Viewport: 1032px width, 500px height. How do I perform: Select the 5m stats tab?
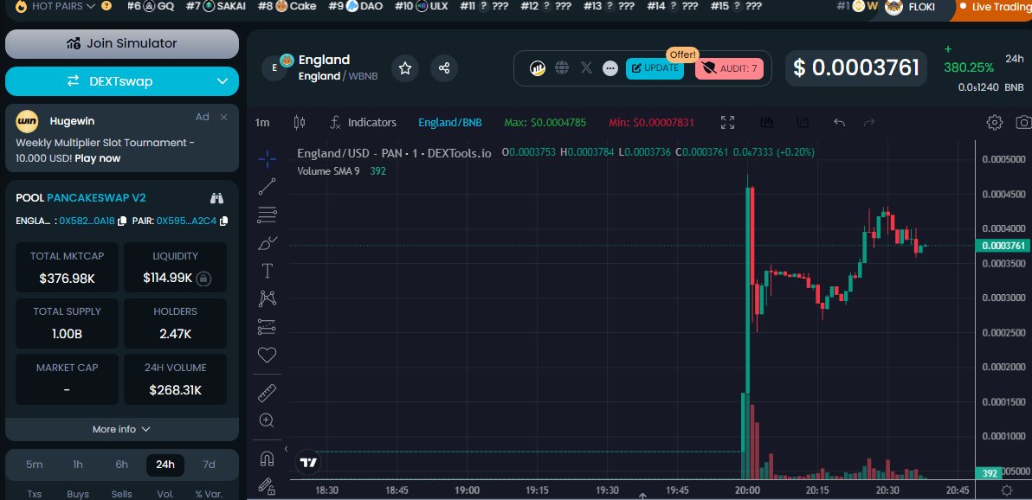point(35,465)
